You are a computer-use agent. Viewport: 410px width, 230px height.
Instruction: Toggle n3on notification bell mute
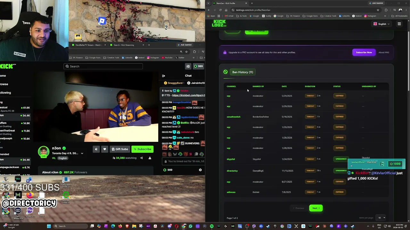96,149
